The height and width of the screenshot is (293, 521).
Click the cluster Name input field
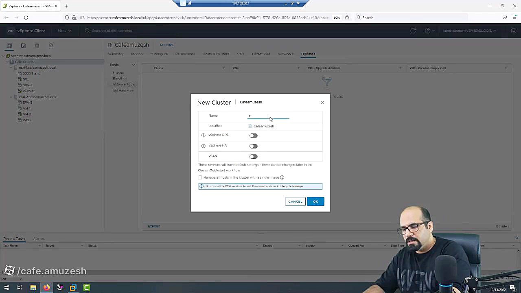(269, 116)
